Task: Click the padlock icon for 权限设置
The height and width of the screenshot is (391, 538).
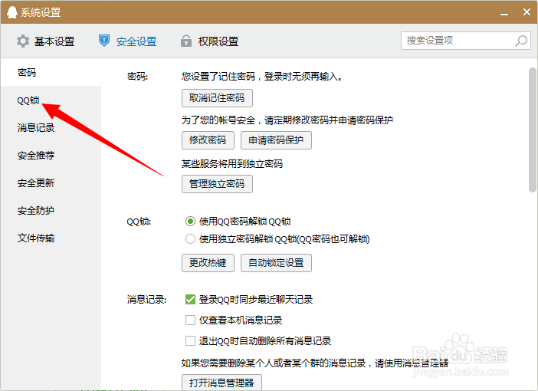Action: point(186,41)
